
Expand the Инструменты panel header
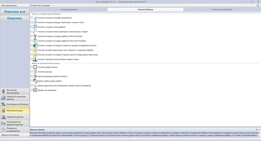pyautogui.click(x=15, y=6)
